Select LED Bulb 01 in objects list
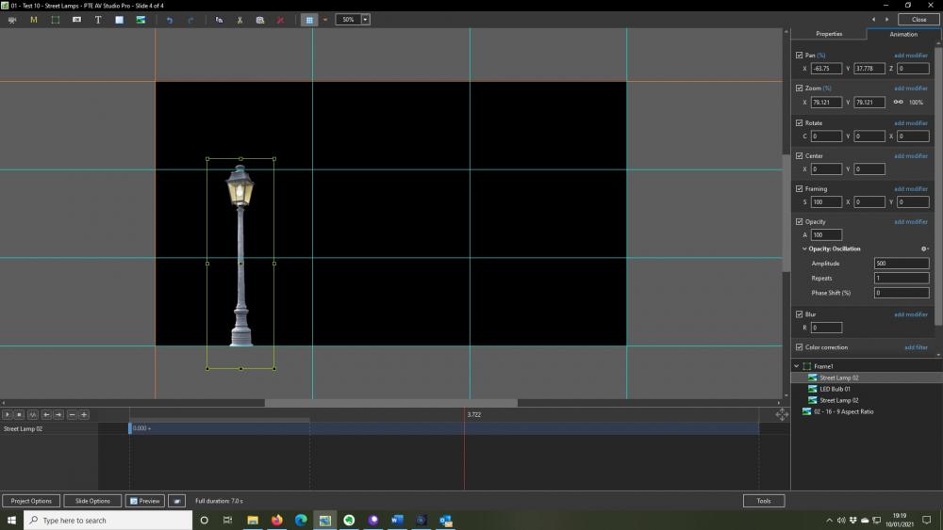 (x=835, y=389)
